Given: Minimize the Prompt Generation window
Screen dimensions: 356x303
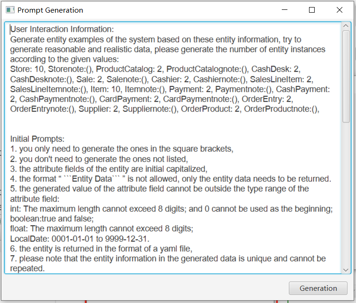Looking at the screenshot, I should click(284, 10).
